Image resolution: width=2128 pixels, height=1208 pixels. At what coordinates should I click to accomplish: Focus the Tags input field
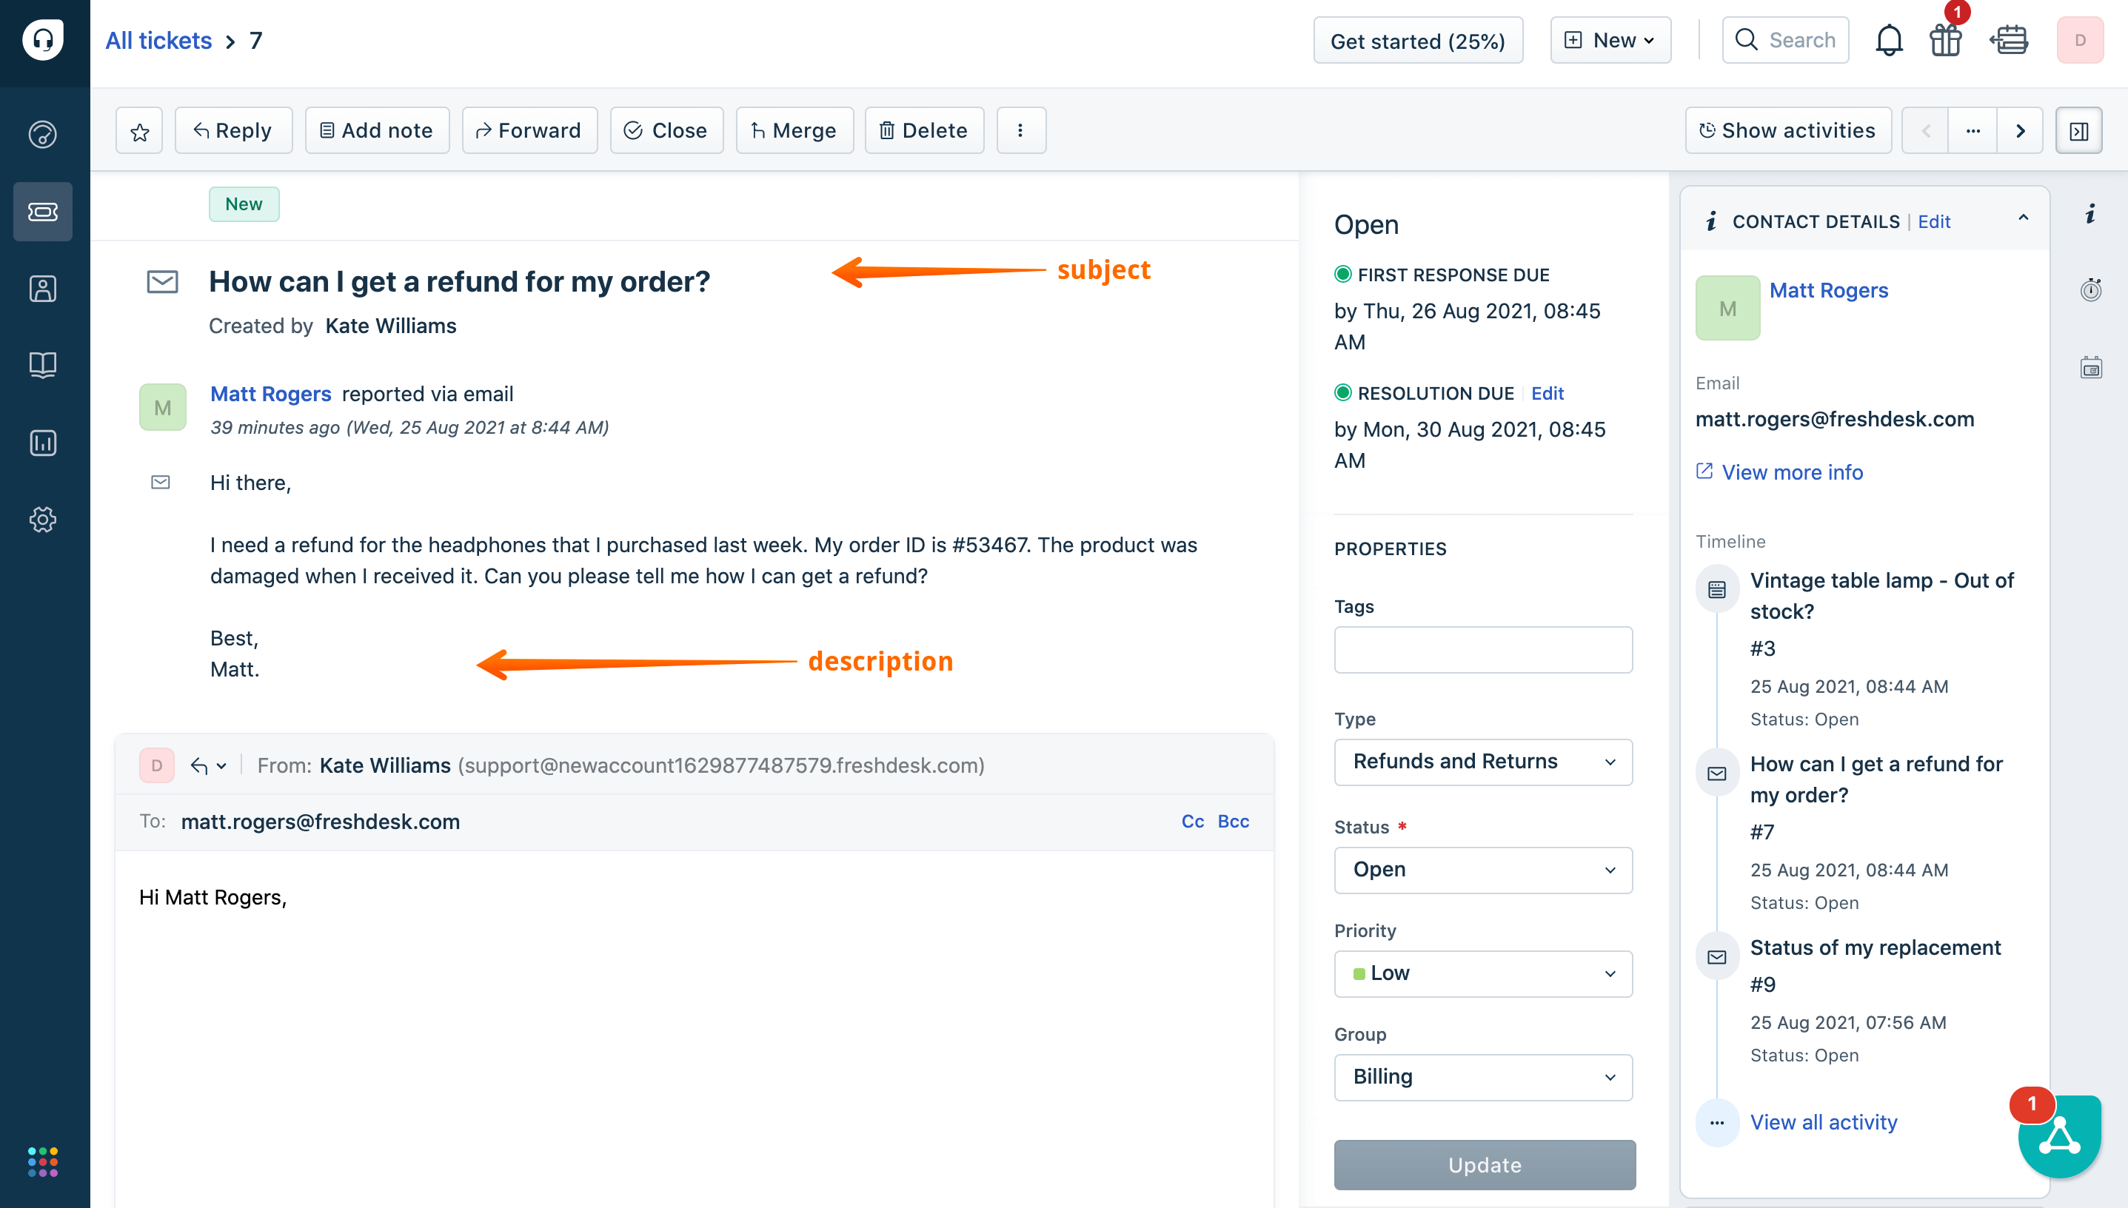(1483, 650)
